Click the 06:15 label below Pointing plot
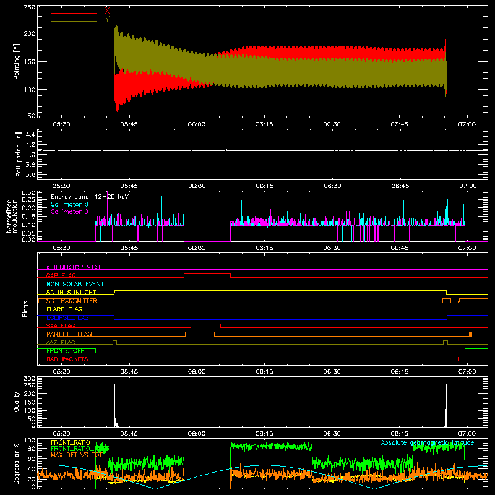The image size is (495, 495). (264, 124)
